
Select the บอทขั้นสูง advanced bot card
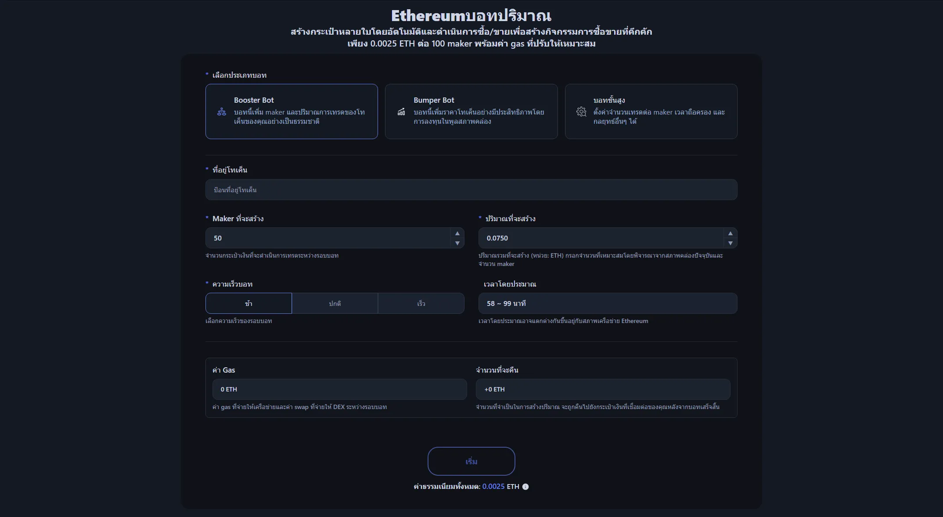(651, 111)
